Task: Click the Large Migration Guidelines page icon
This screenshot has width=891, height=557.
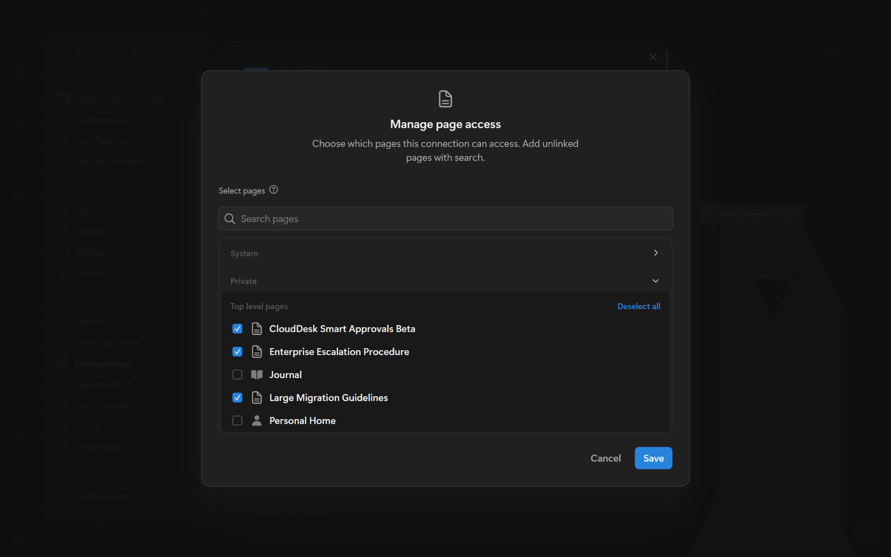Action: point(257,398)
